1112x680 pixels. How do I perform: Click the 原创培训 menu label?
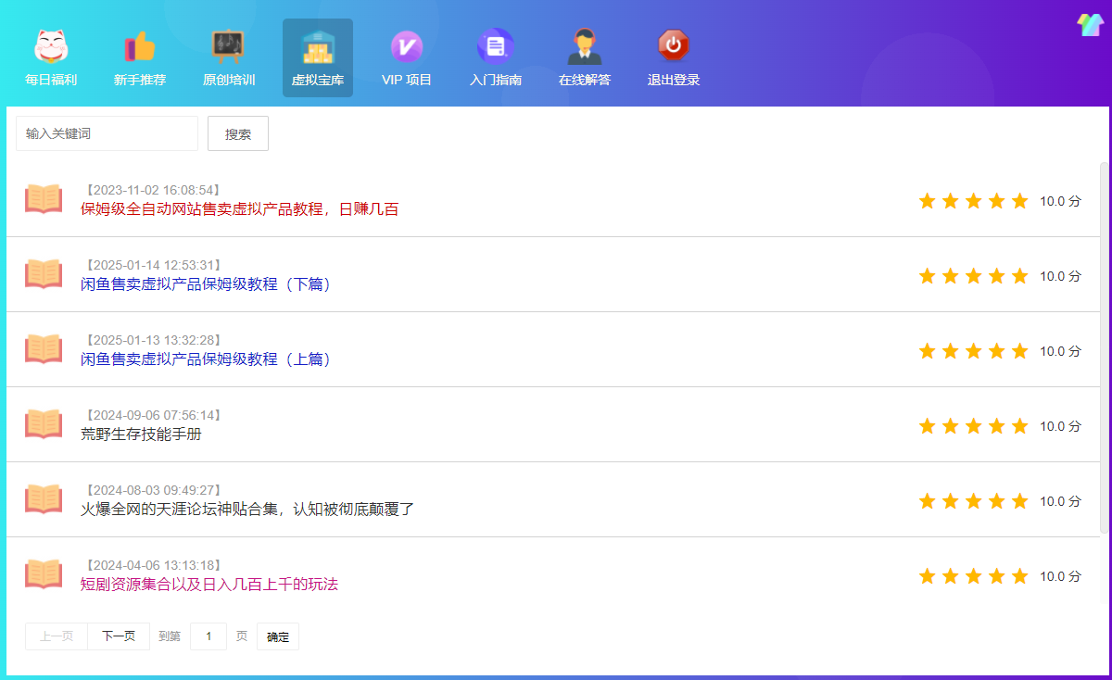229,81
